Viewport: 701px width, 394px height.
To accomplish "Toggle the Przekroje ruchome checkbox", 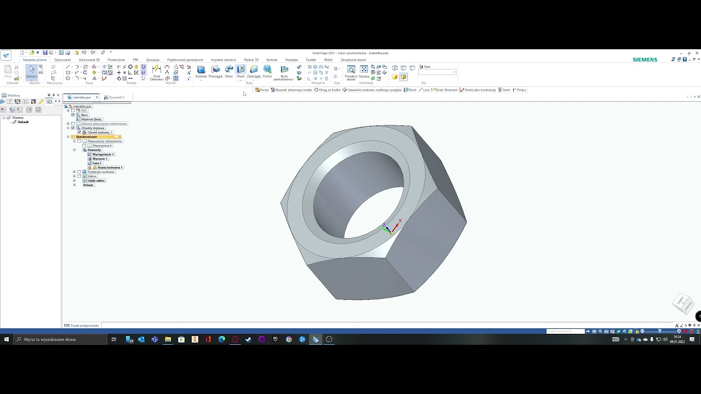I will 79,172.
